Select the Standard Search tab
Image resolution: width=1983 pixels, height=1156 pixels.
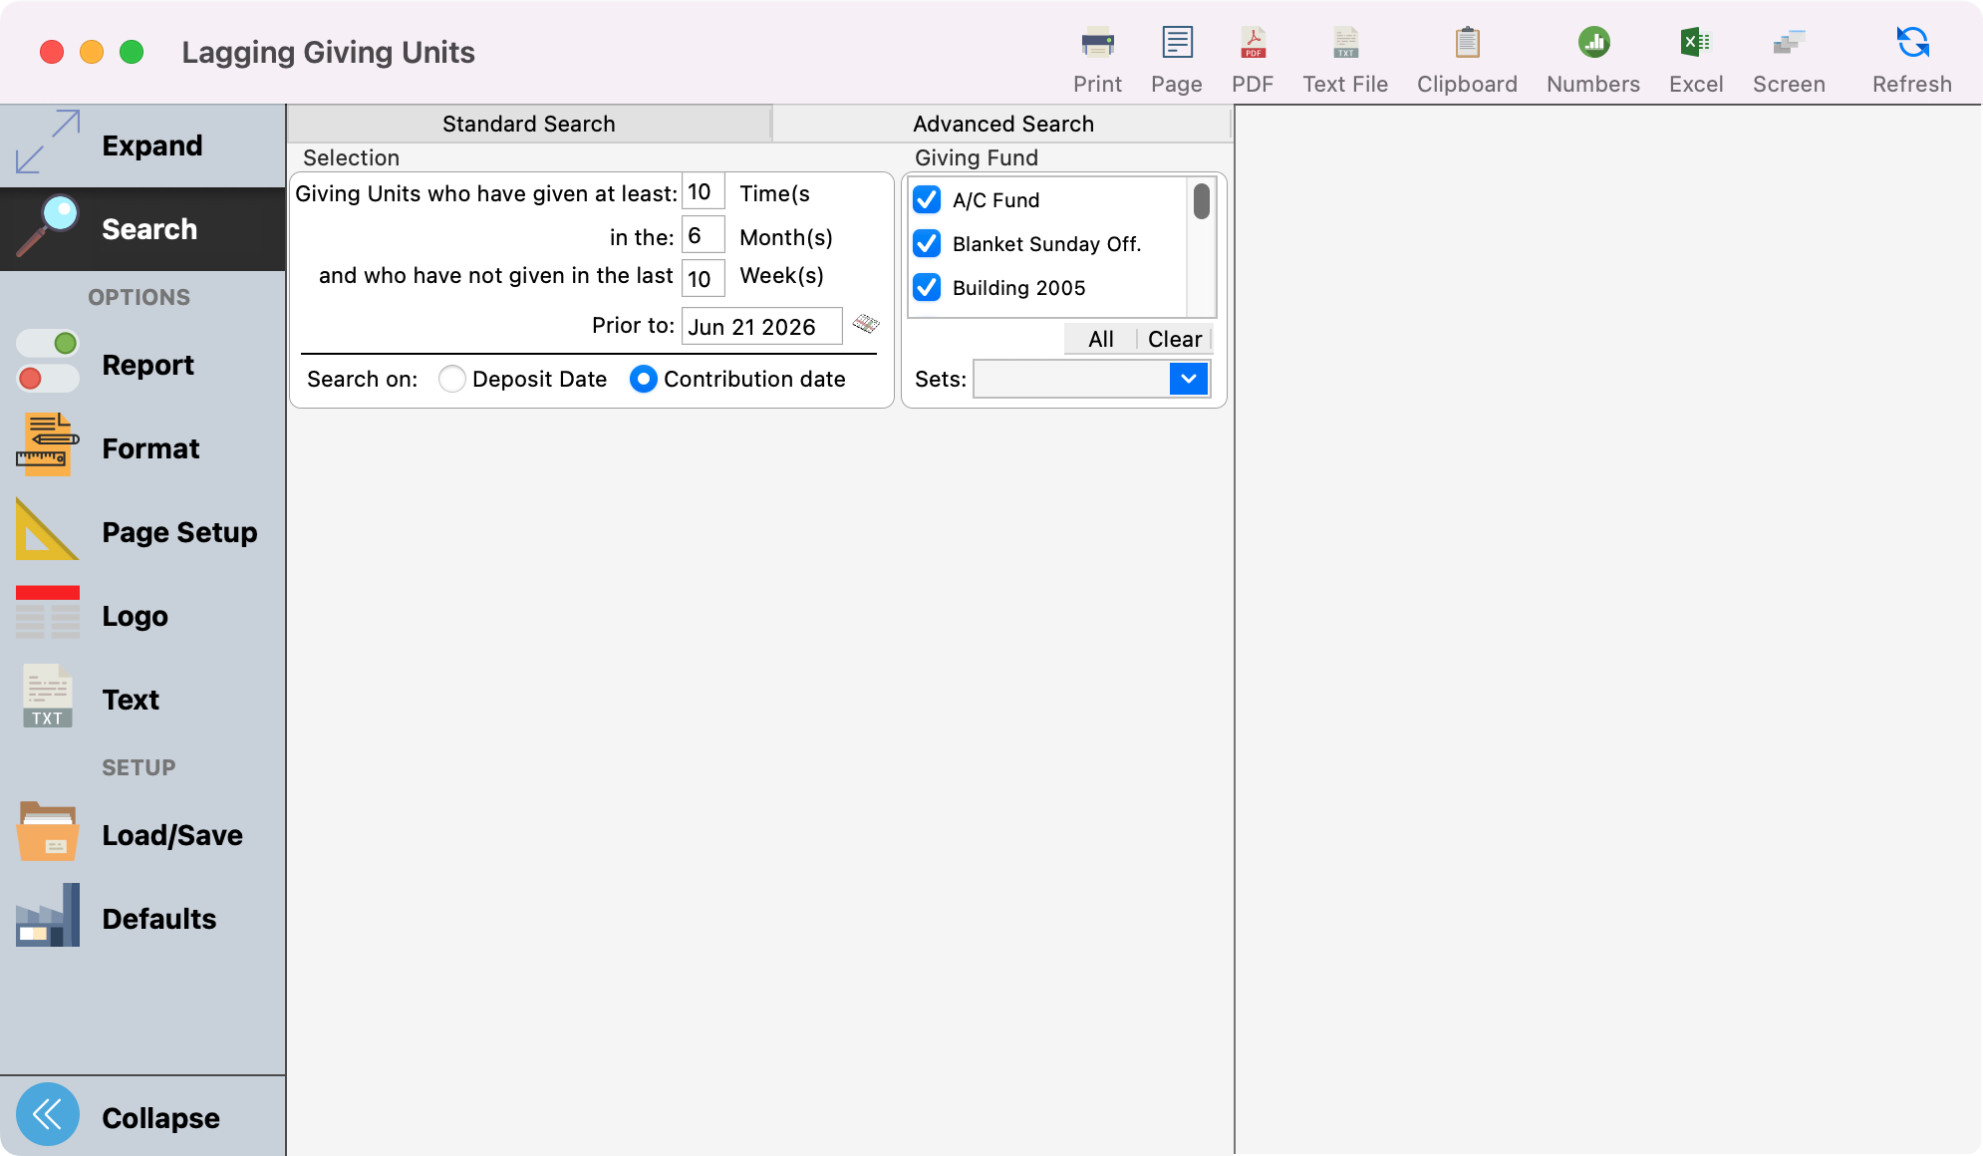point(527,124)
